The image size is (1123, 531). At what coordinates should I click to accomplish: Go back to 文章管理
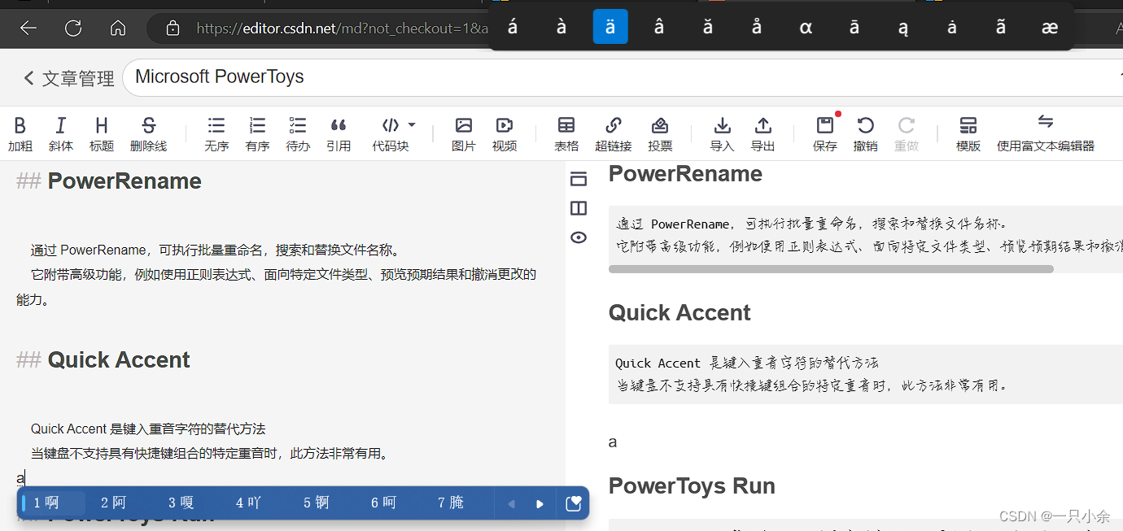[x=68, y=78]
